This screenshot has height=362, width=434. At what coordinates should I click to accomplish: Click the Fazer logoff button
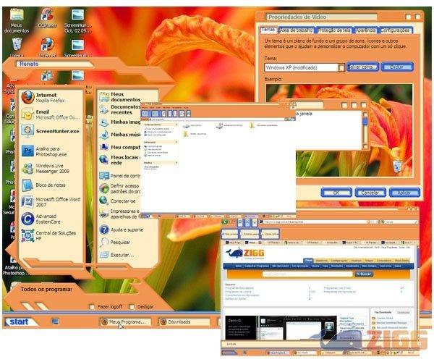tap(106, 306)
